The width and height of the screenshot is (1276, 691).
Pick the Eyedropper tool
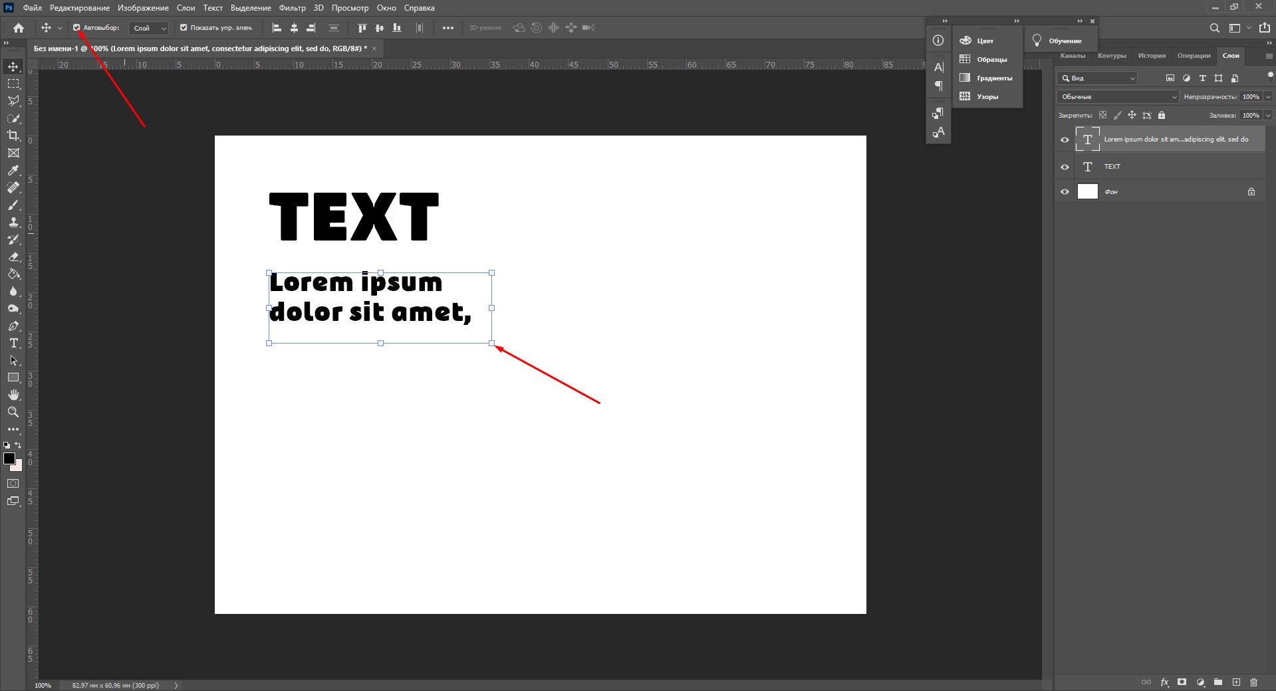[x=13, y=171]
